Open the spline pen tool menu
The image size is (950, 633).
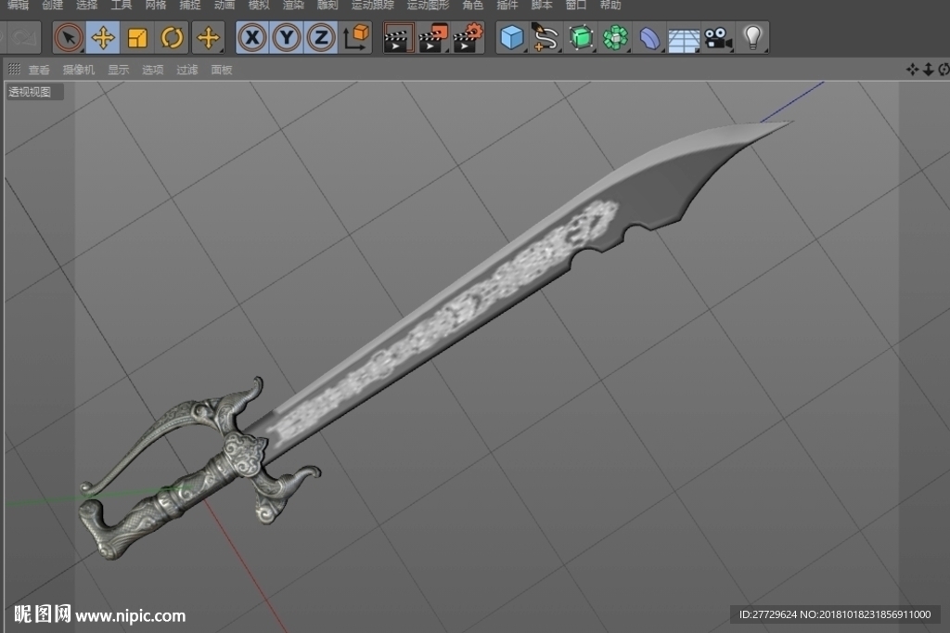[546, 38]
